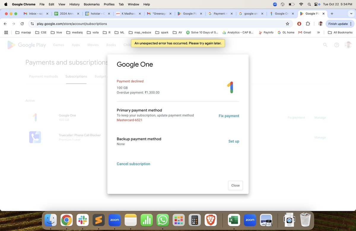Click the Google Play search icon
Image resolution: width=356 pixels, height=231 pixels.
click(325, 45)
